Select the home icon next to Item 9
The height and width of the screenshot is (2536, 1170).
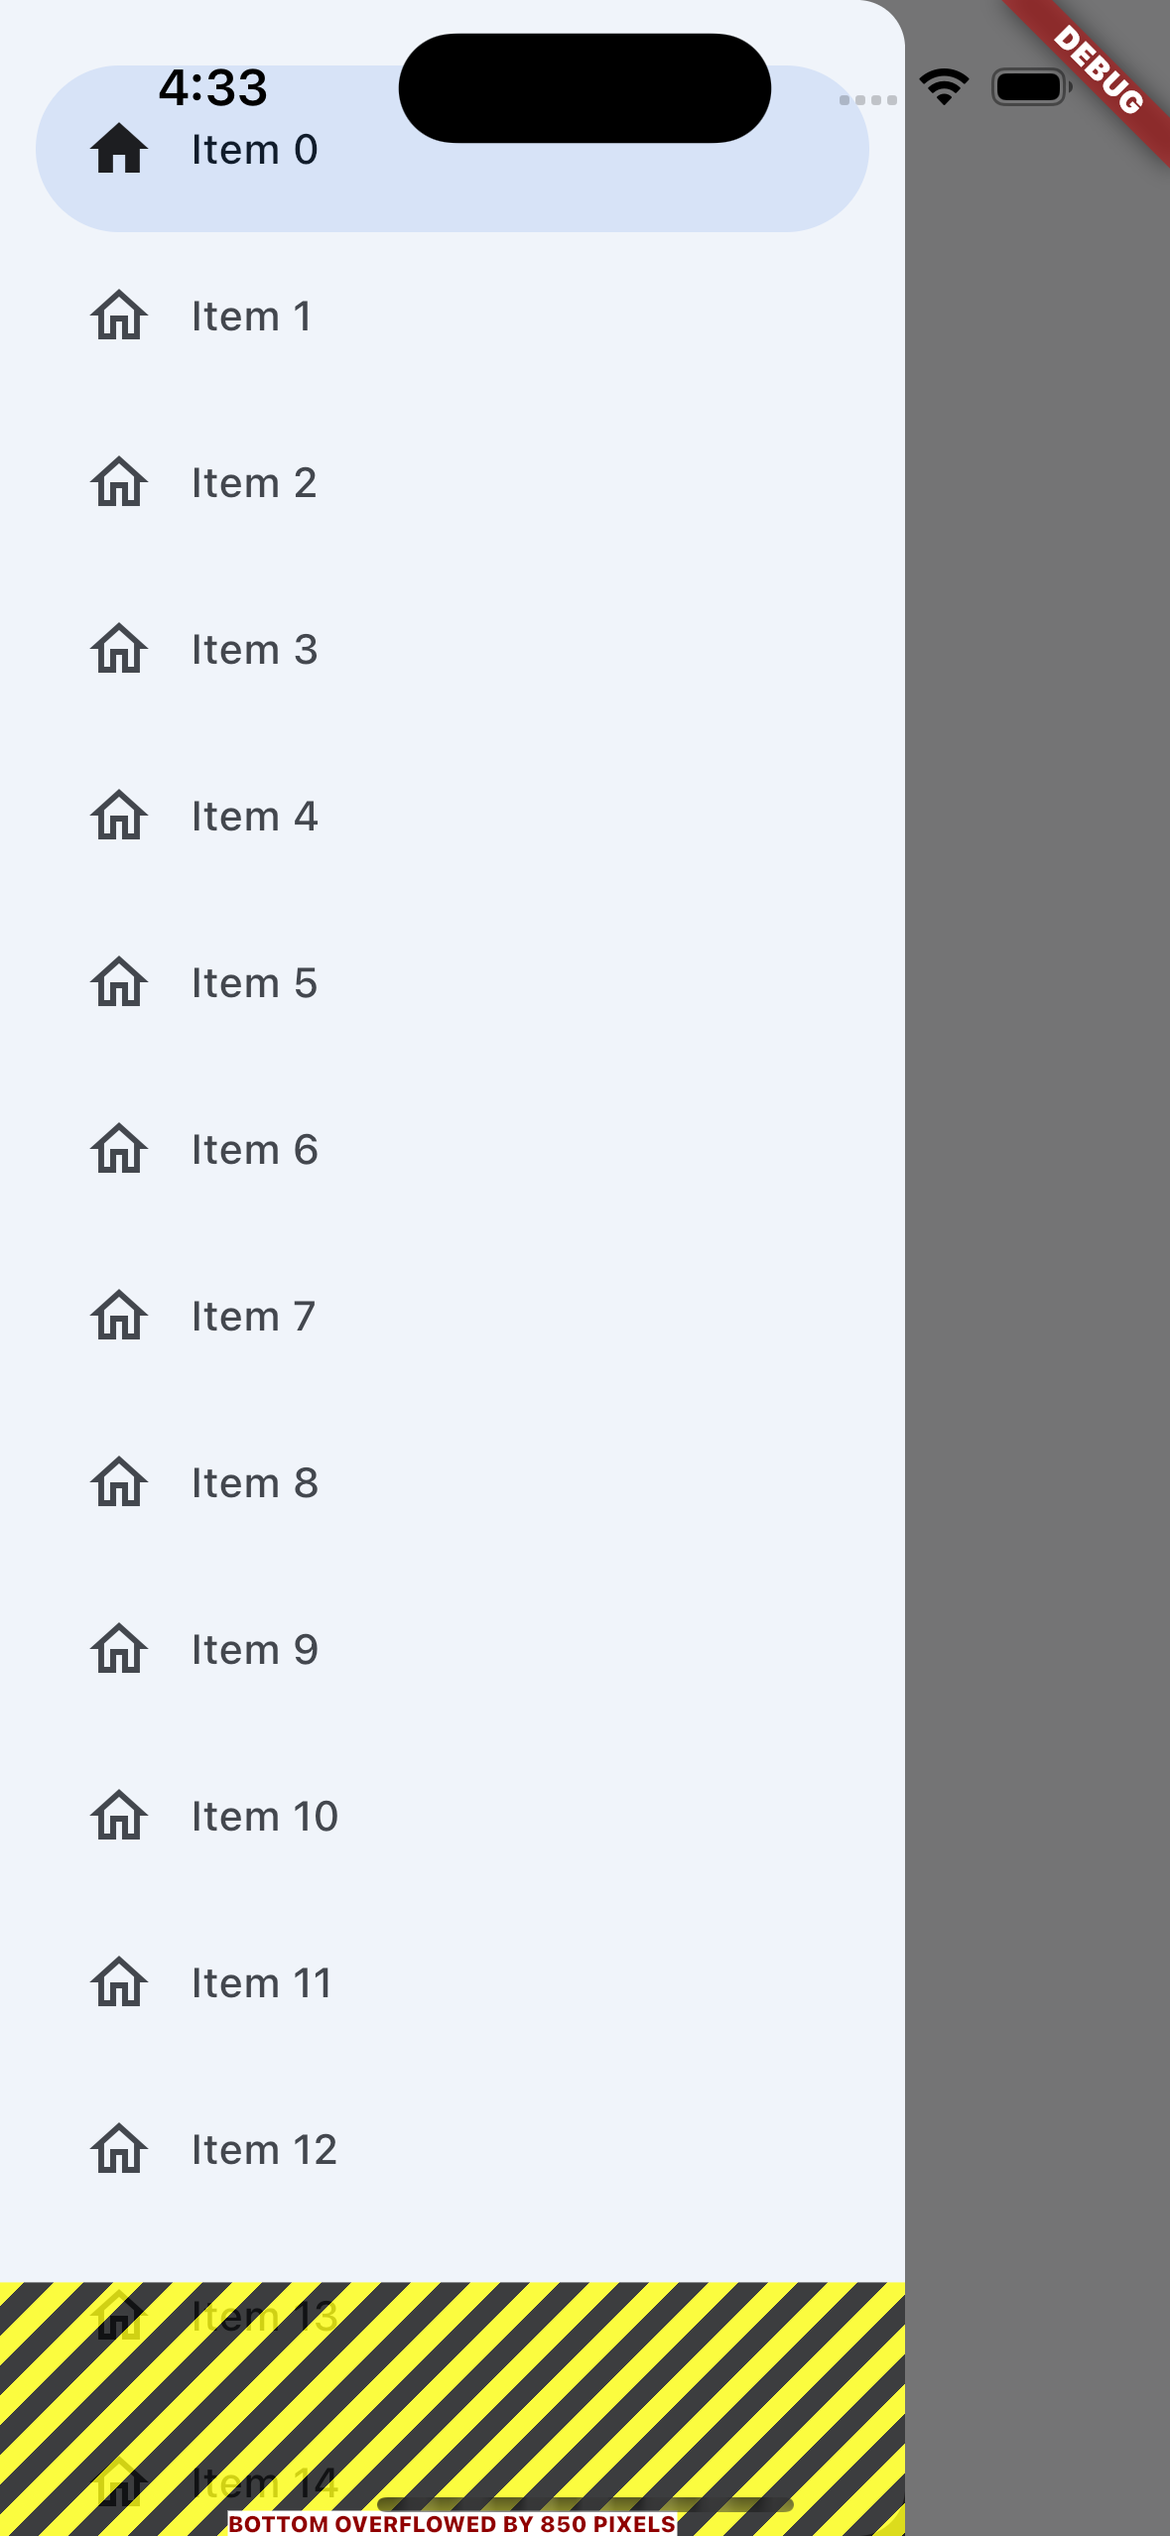[120, 1648]
